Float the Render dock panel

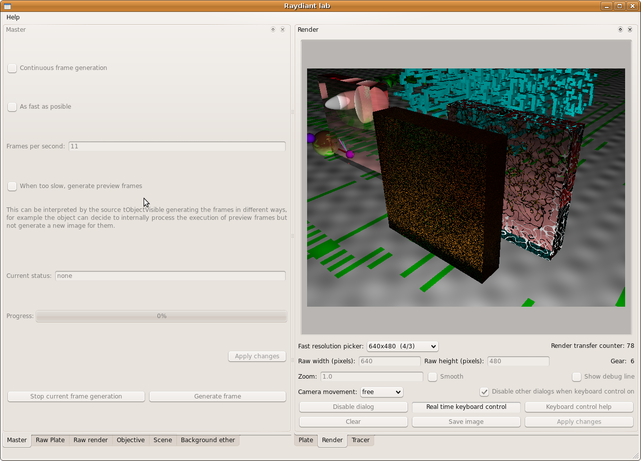[x=620, y=30]
